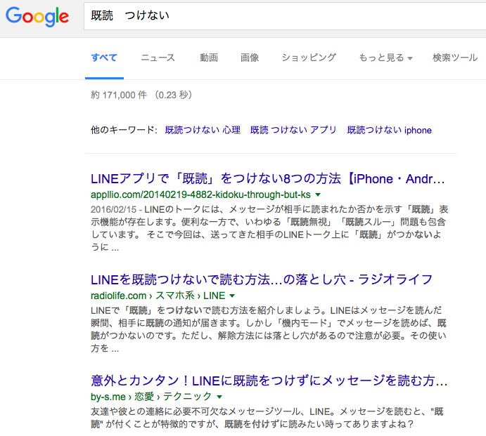Click related keyword 既読つけない 心理
Image resolution: width=486 pixels, height=436 pixels.
coord(203,130)
